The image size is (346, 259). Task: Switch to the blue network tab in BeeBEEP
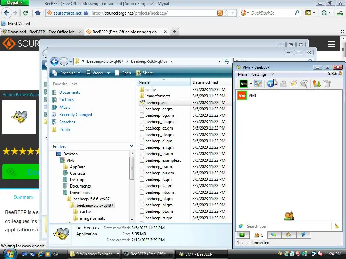304,235
